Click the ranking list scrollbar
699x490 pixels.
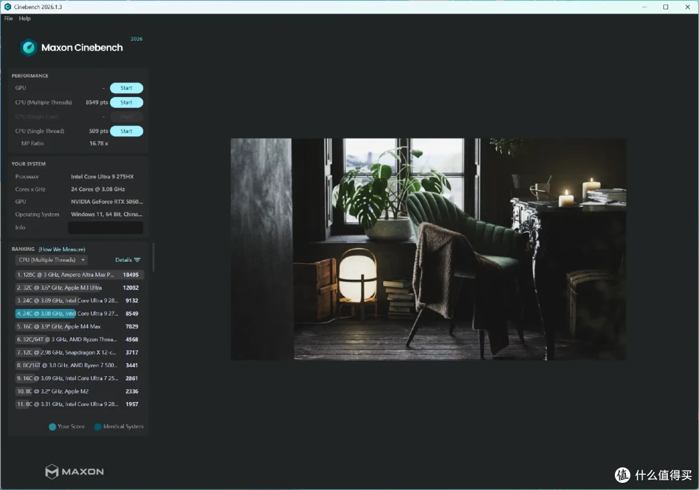pos(153,257)
